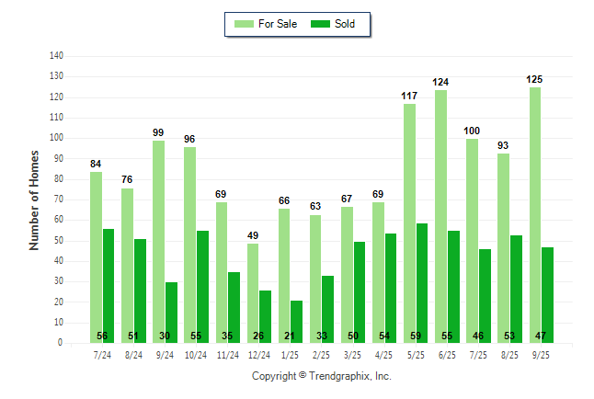Click the Sold bar for 10/24
This screenshot has width=594, height=399.
coord(203,287)
